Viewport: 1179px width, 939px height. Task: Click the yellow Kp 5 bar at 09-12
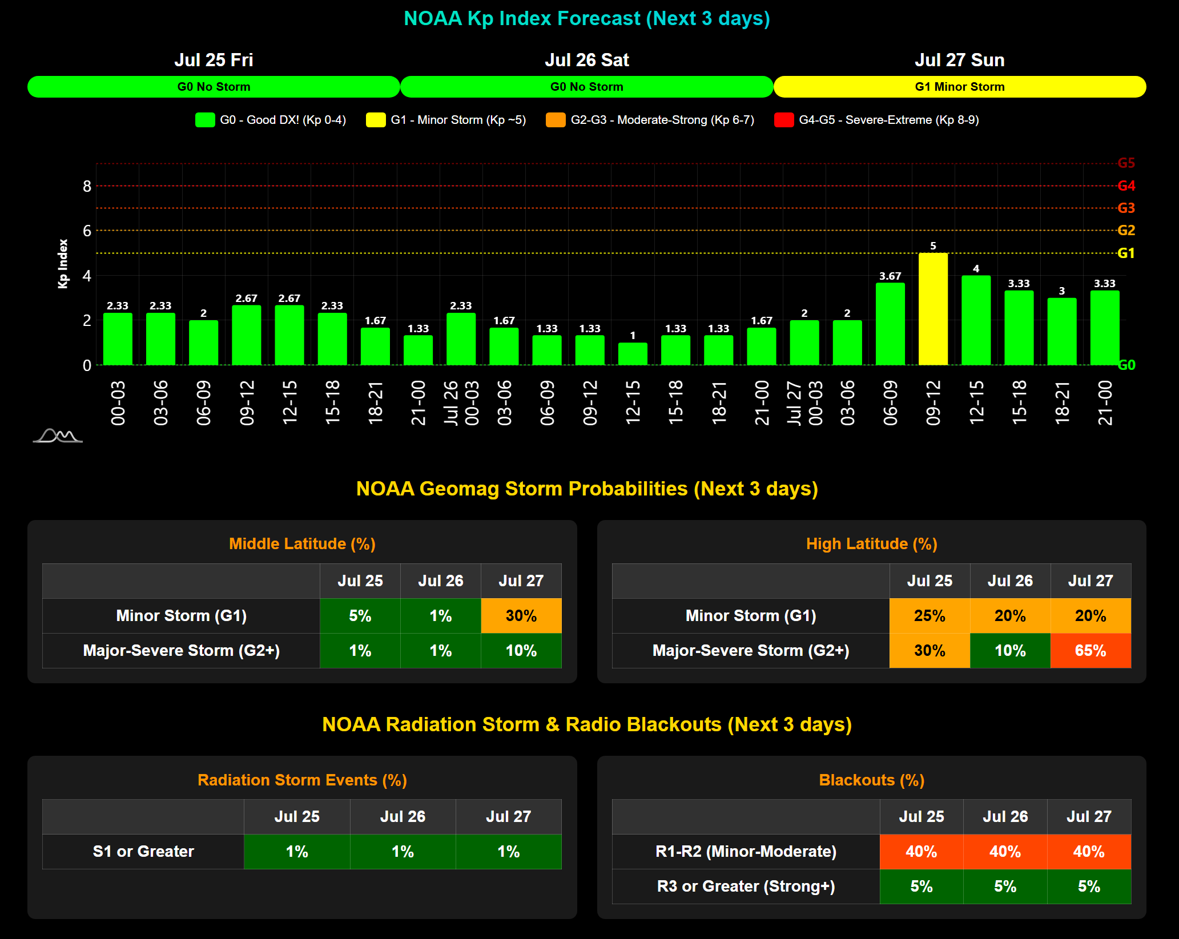pyautogui.click(x=933, y=309)
